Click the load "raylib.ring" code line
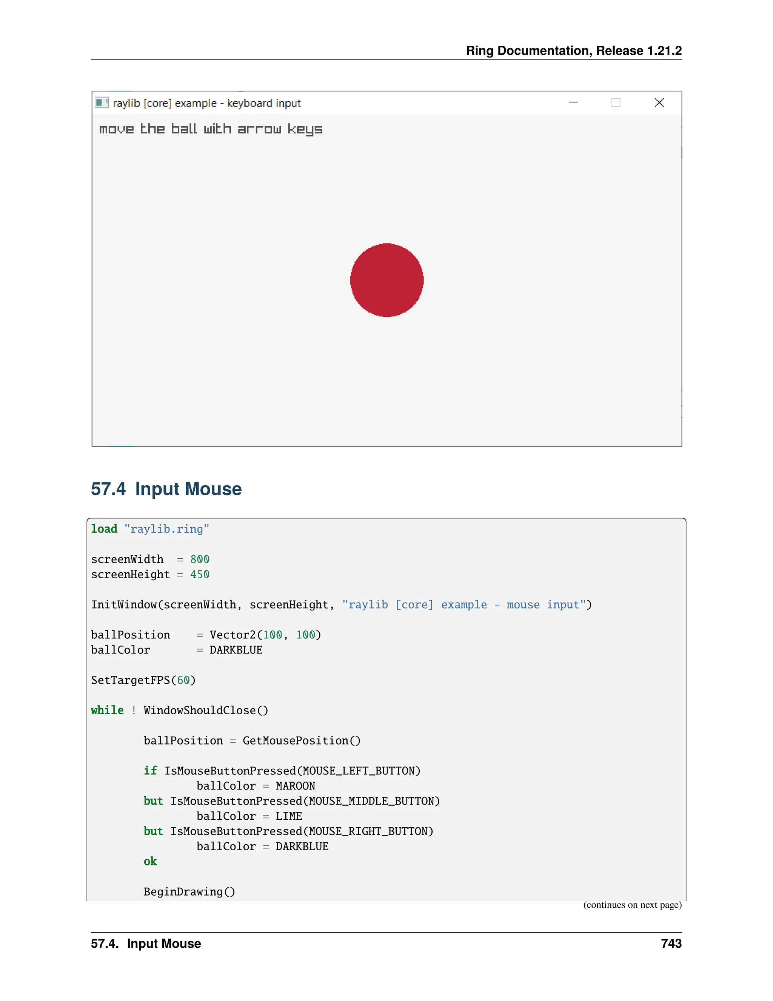This screenshot has height=1001, width=773. coord(150,529)
